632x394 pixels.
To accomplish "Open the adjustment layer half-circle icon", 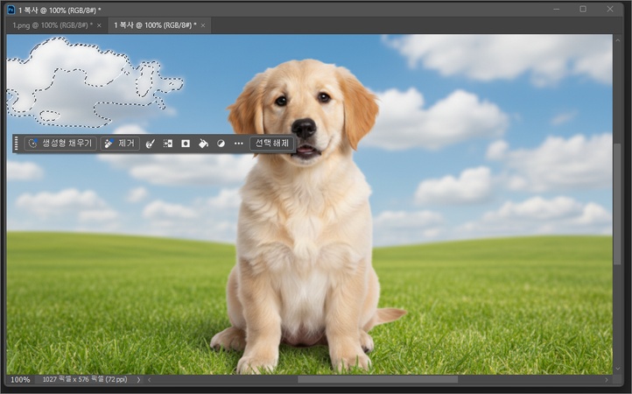I will [221, 143].
